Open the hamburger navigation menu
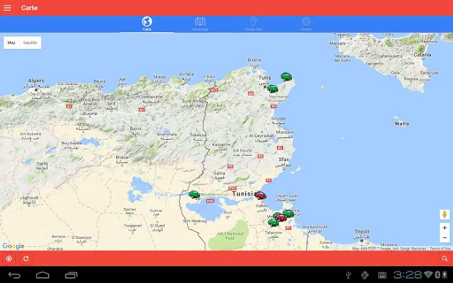 click(x=7, y=8)
